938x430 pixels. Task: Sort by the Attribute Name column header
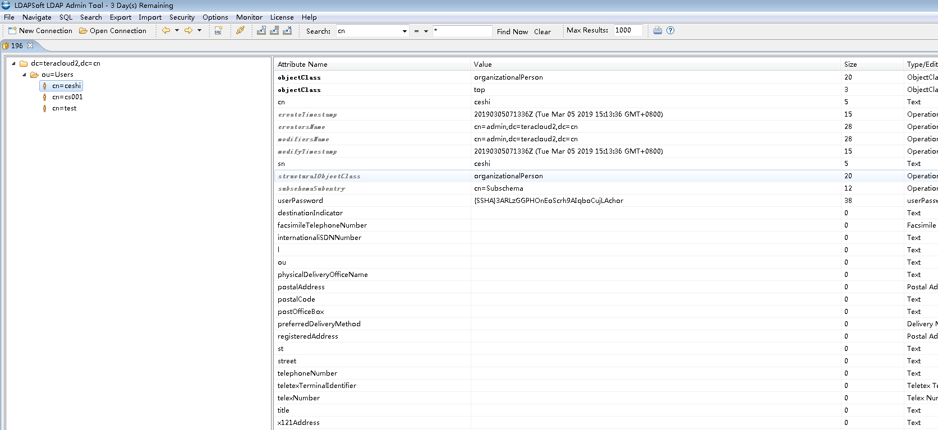372,64
